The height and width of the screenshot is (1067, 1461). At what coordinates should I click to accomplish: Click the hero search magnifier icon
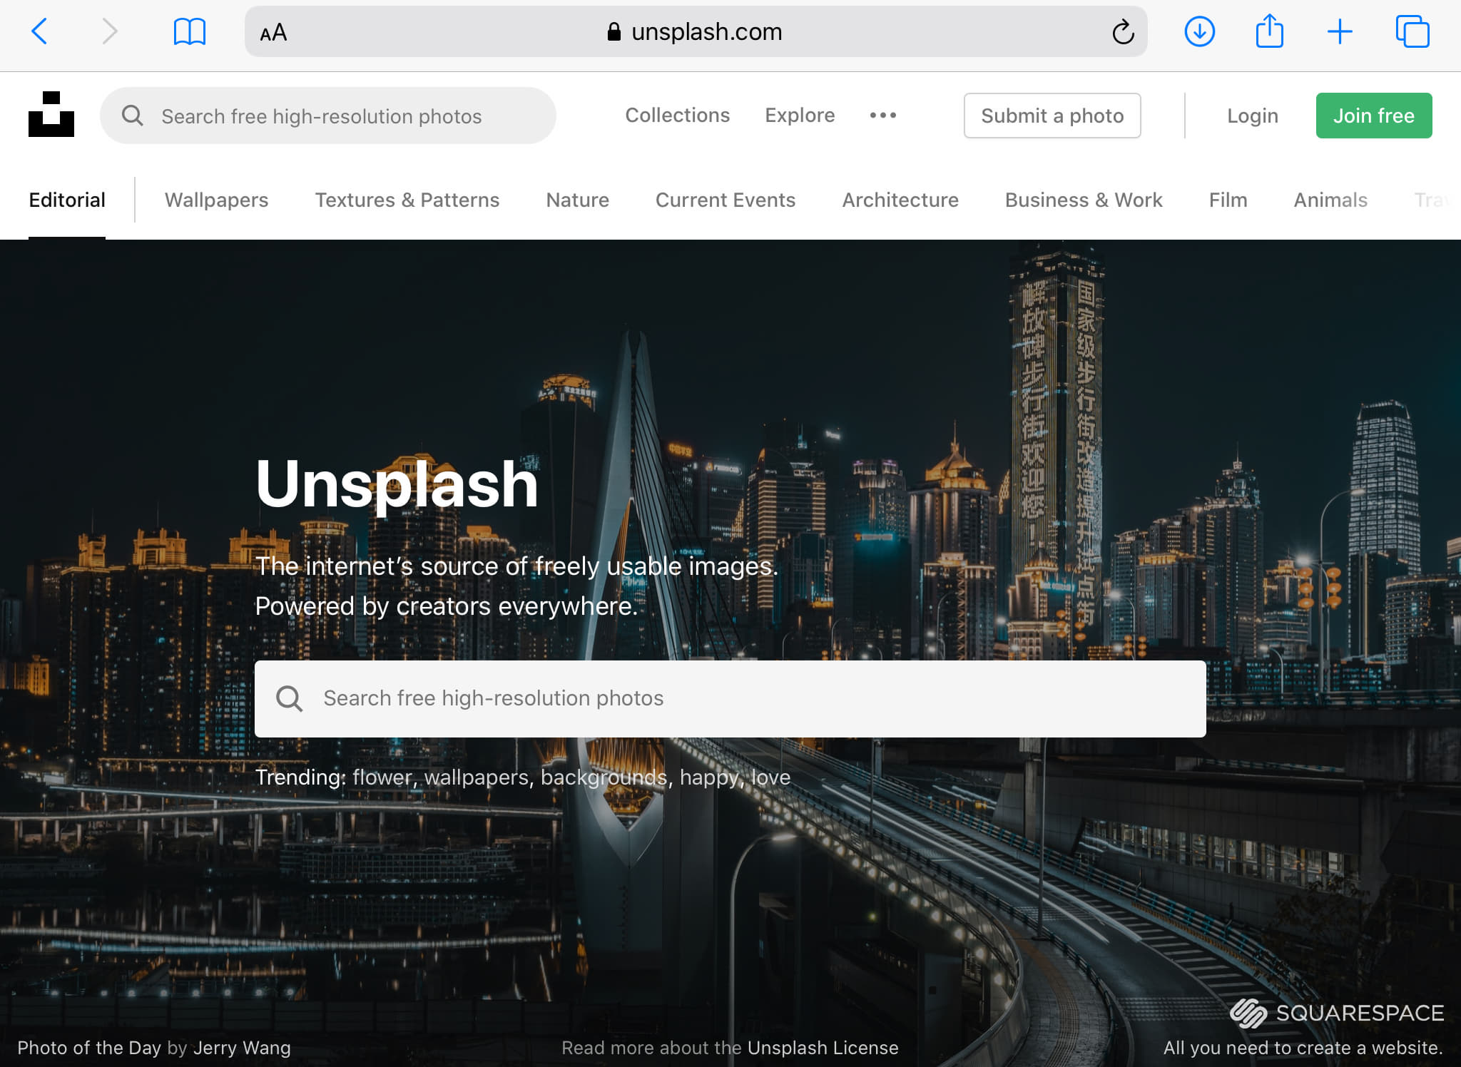pyautogui.click(x=289, y=698)
